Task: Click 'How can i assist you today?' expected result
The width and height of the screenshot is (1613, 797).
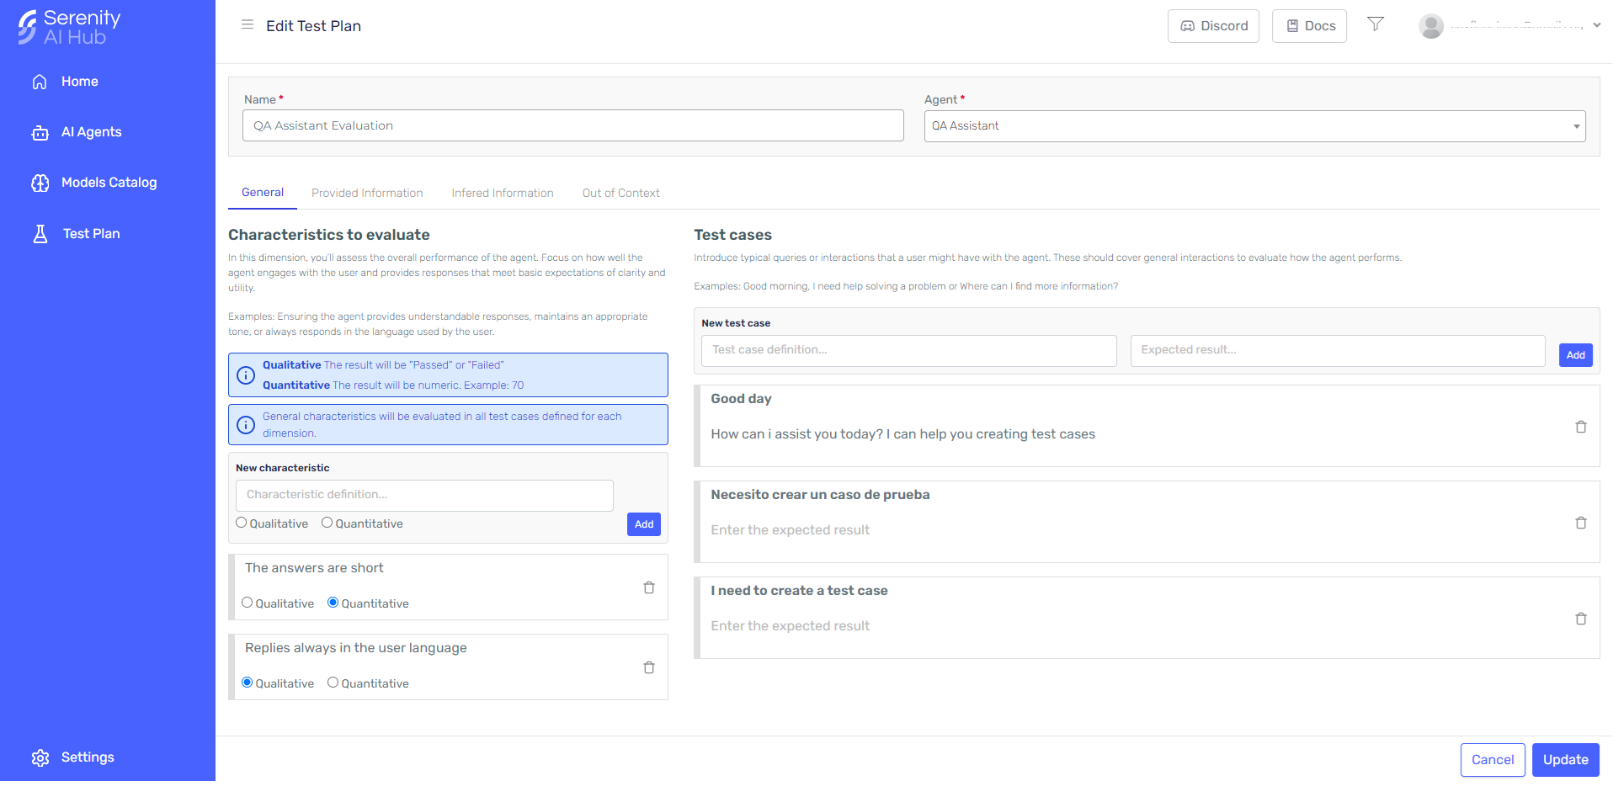Action: pyautogui.click(x=902, y=434)
